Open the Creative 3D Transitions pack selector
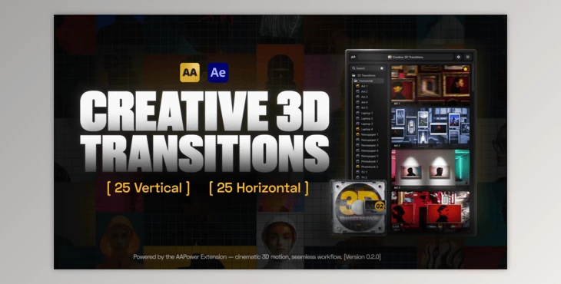Image resolution: width=561 pixels, height=284 pixels. 406,57
